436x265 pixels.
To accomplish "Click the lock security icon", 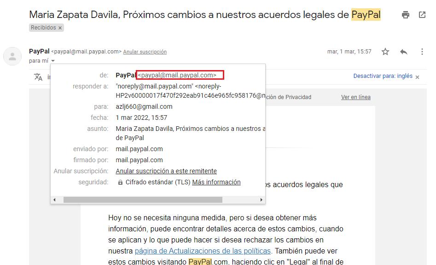I will [120, 183].
